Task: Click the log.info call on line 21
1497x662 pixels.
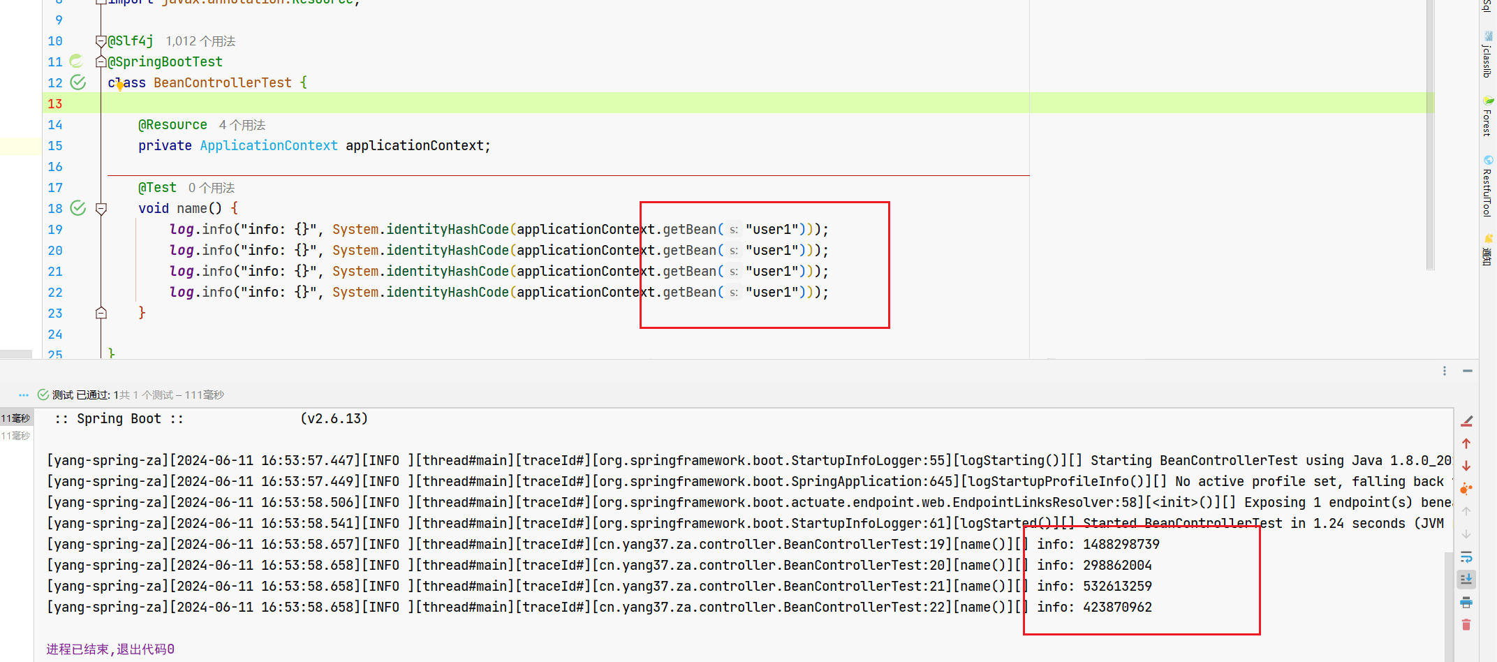Action: click(x=200, y=271)
